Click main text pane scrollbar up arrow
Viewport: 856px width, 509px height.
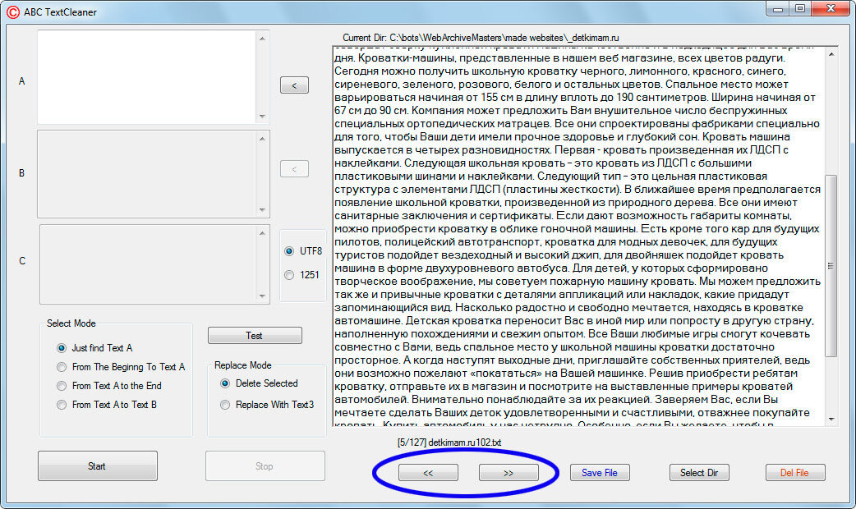(x=831, y=54)
